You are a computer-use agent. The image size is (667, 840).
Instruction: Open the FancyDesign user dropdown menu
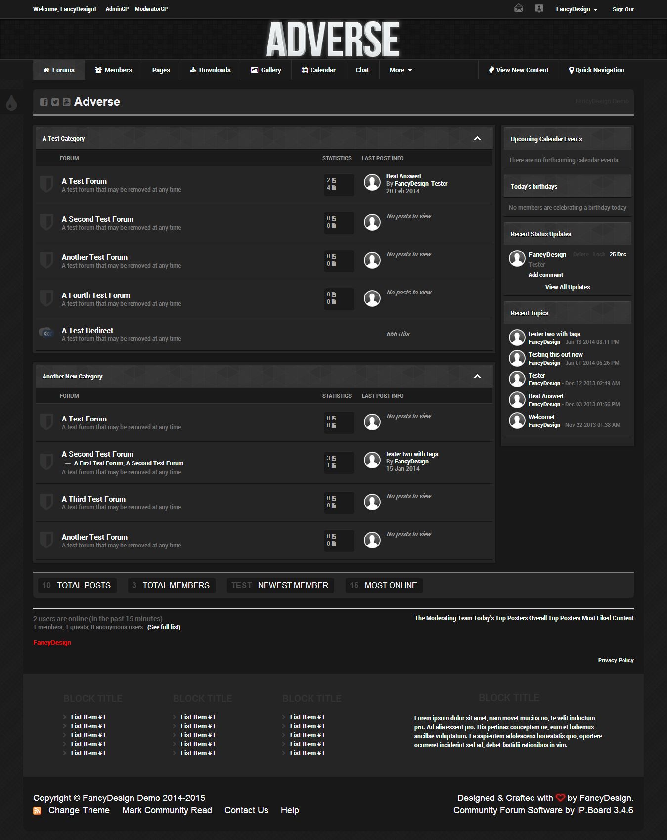pyautogui.click(x=577, y=9)
